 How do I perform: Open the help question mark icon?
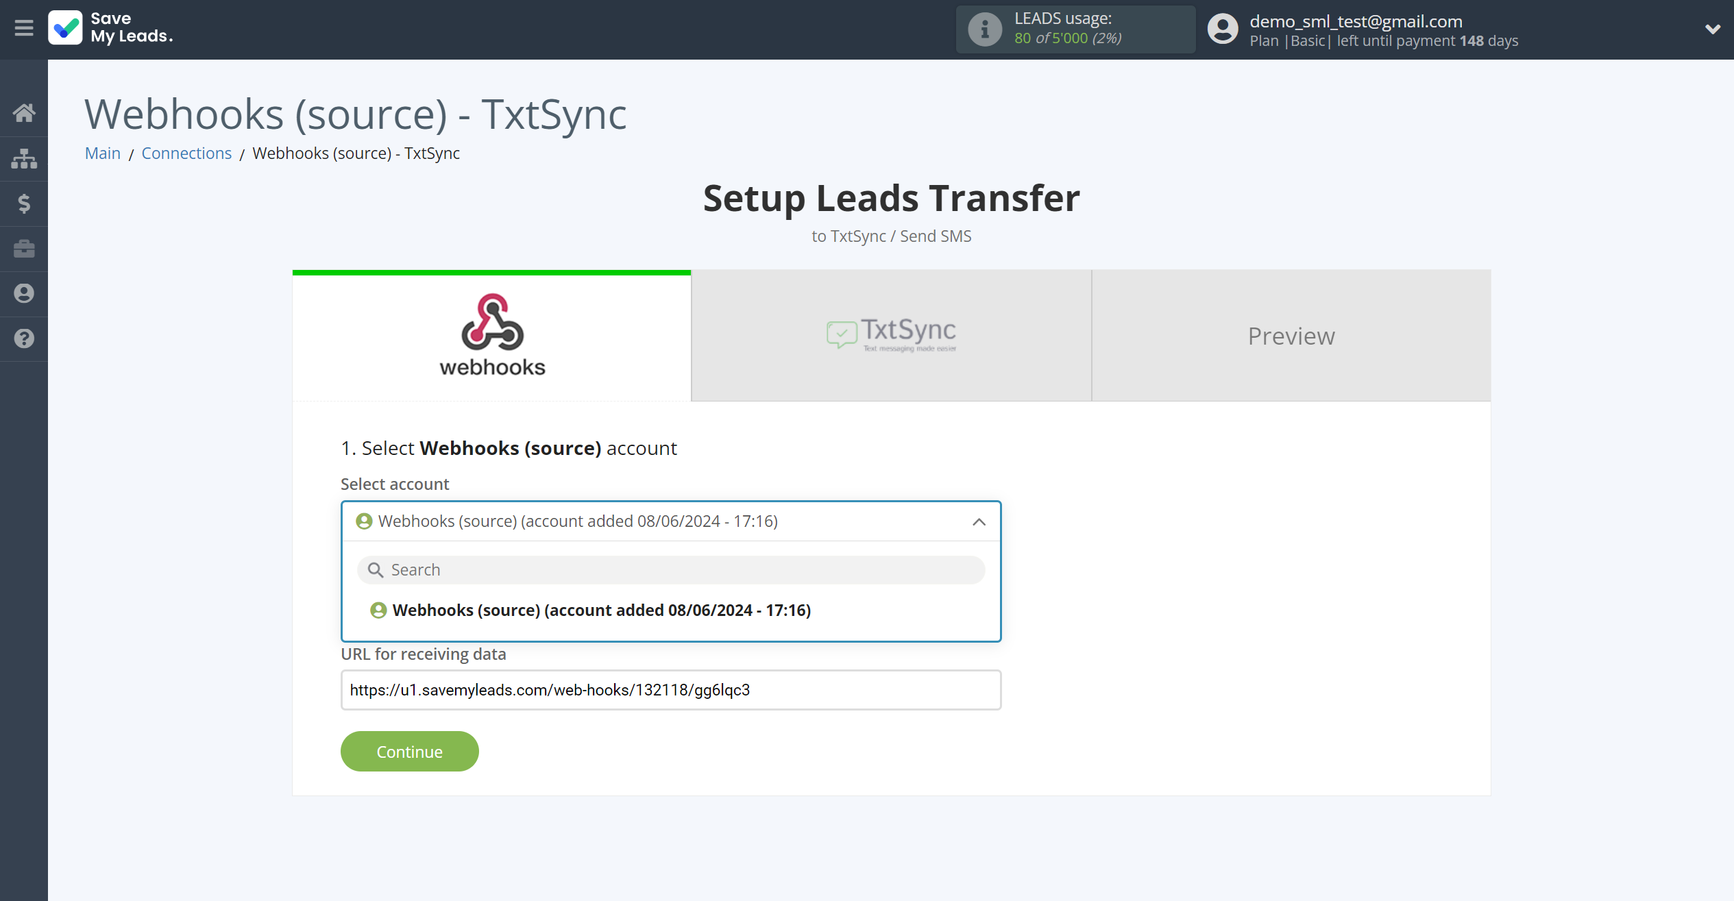click(24, 338)
